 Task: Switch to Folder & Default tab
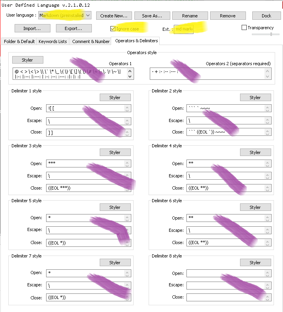[x=19, y=41]
